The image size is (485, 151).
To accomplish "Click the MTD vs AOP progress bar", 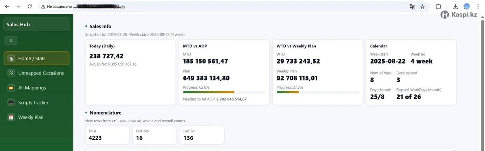I will (224, 92).
